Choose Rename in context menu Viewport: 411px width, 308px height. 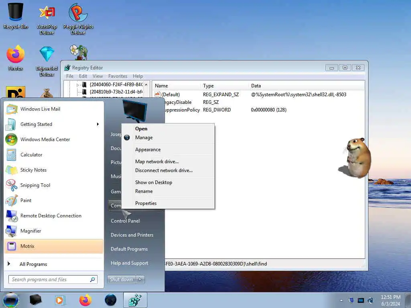pyautogui.click(x=144, y=191)
